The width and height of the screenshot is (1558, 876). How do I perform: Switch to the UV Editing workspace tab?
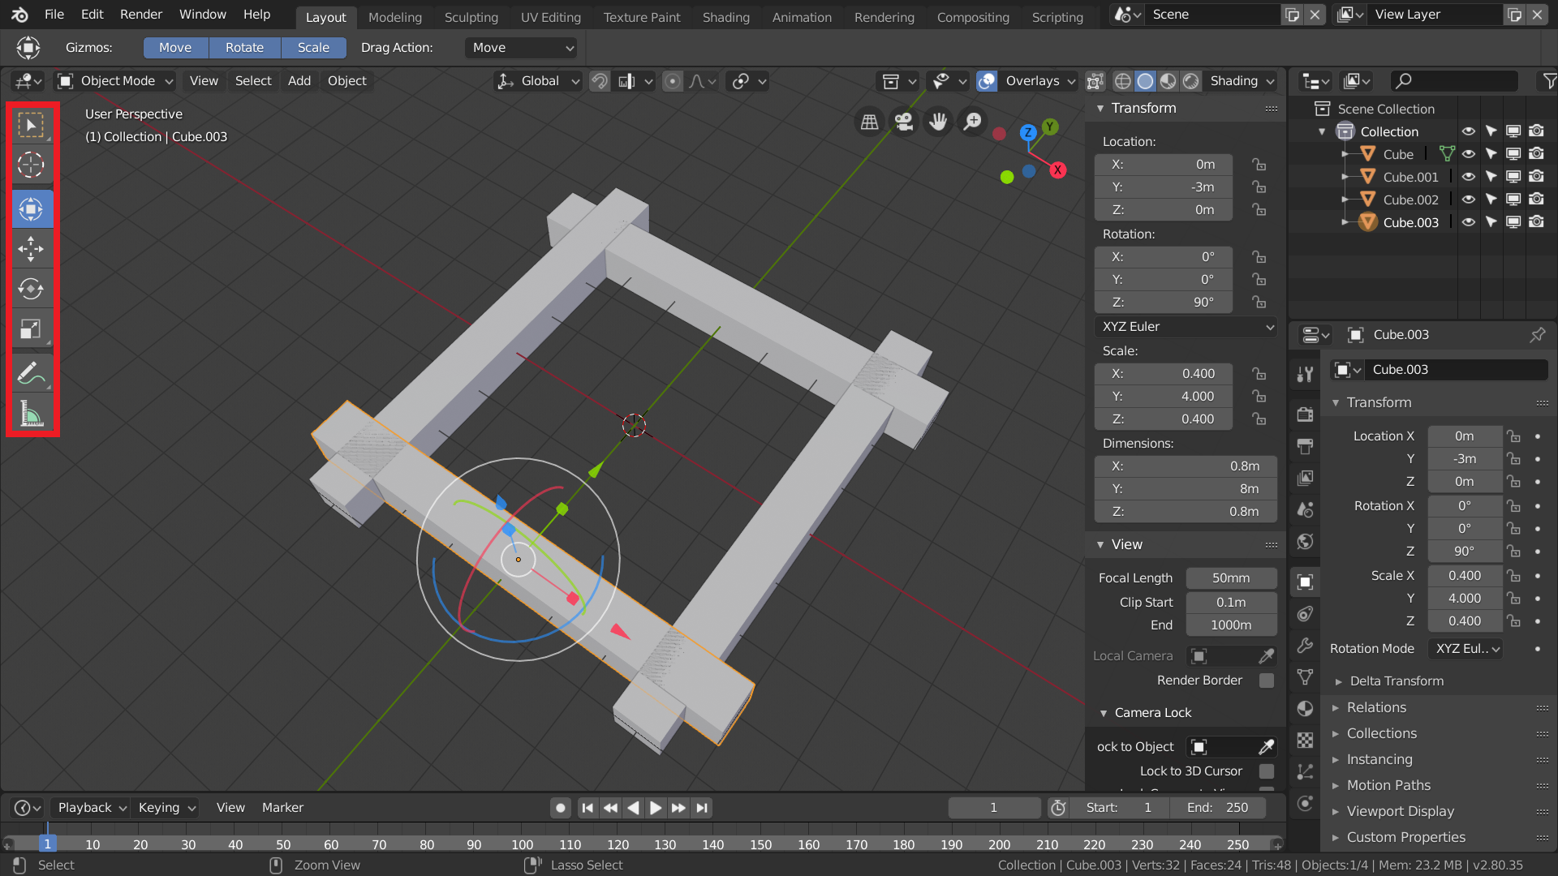pyautogui.click(x=551, y=17)
